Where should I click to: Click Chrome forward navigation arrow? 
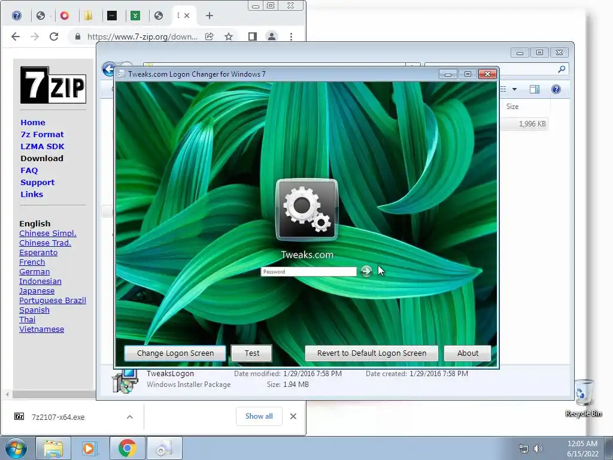pyautogui.click(x=35, y=37)
